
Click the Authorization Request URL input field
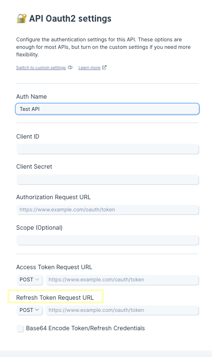107,210
